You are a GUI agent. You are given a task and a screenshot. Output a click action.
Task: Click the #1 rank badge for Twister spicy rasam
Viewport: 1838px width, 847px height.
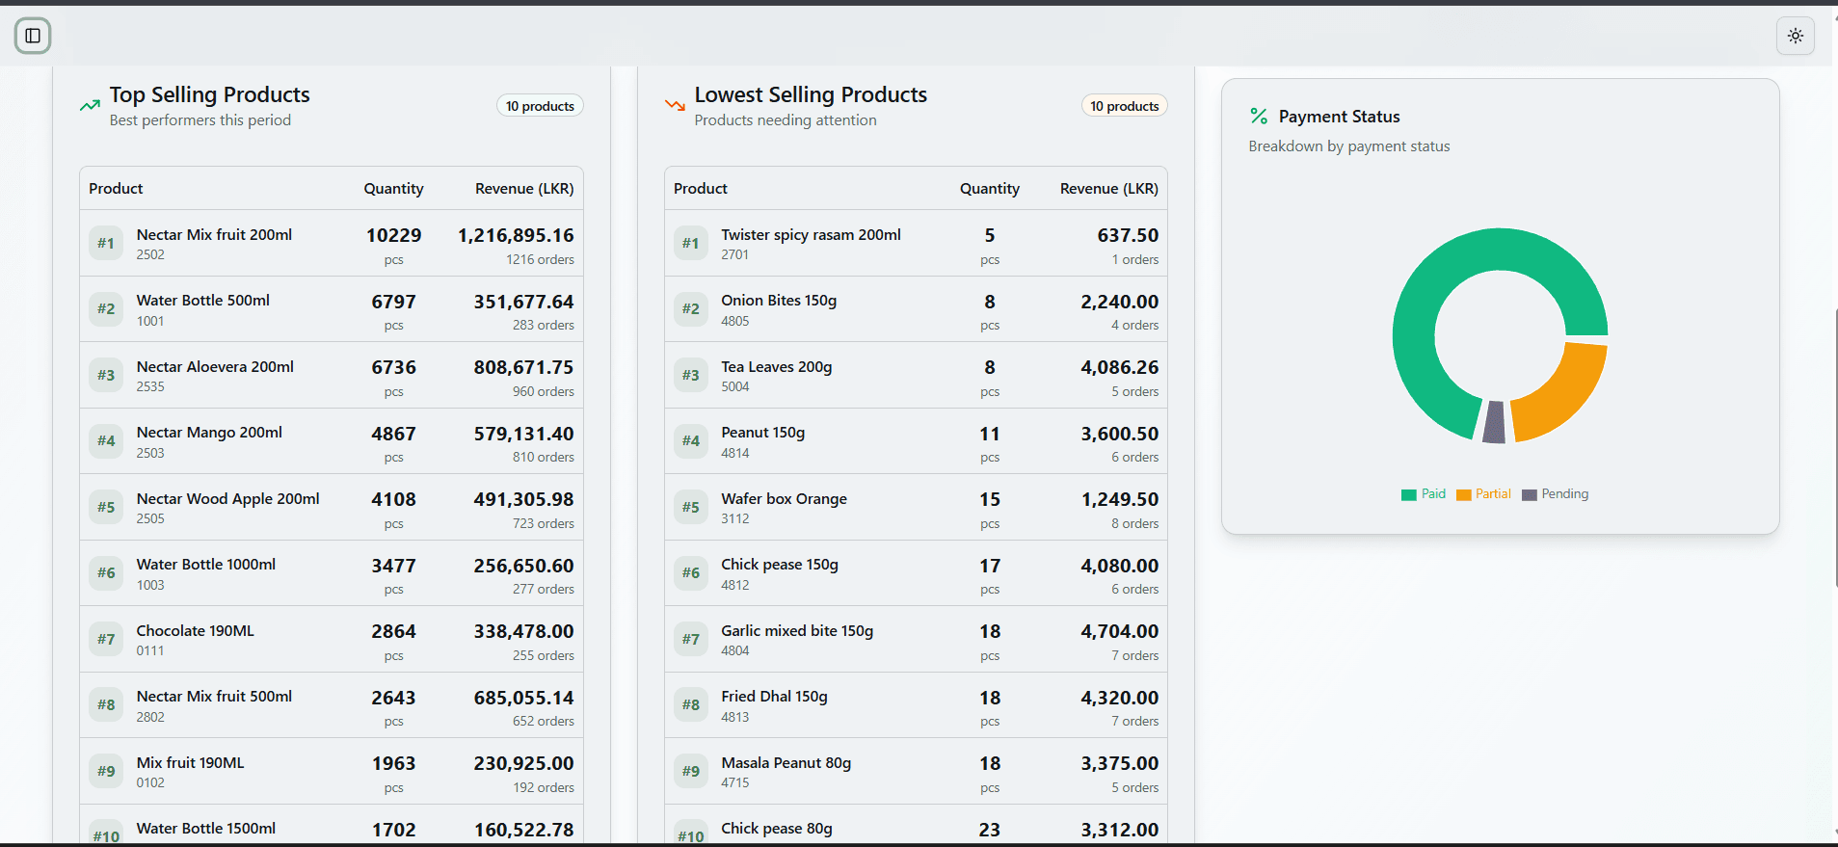(691, 243)
